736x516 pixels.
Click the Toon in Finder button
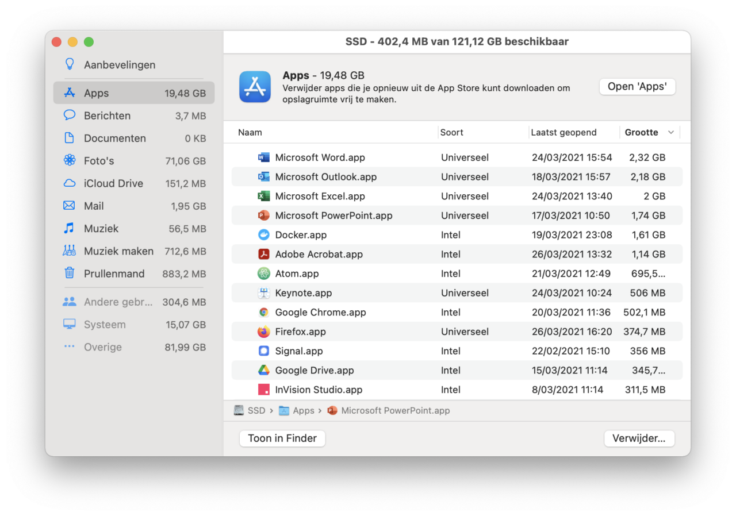[x=282, y=438]
